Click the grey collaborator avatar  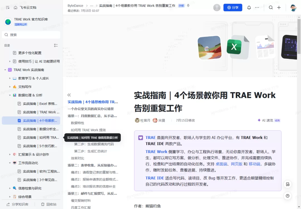tap(217, 8)
